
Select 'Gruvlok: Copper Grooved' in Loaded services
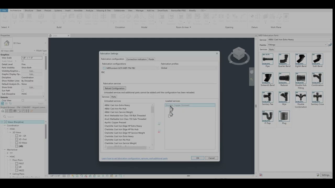click(190, 105)
